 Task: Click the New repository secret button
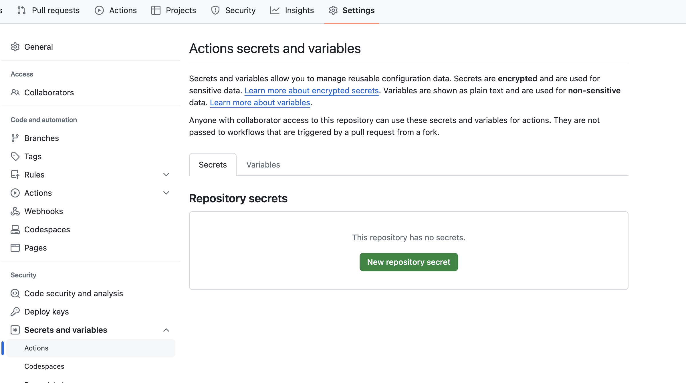[408, 262]
